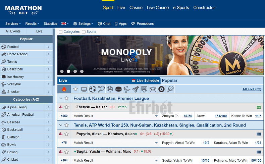This screenshot has height=164, width=265.
Task: Open scoreboard icon for Popyrin — Karatsev
Action: click(259, 134)
